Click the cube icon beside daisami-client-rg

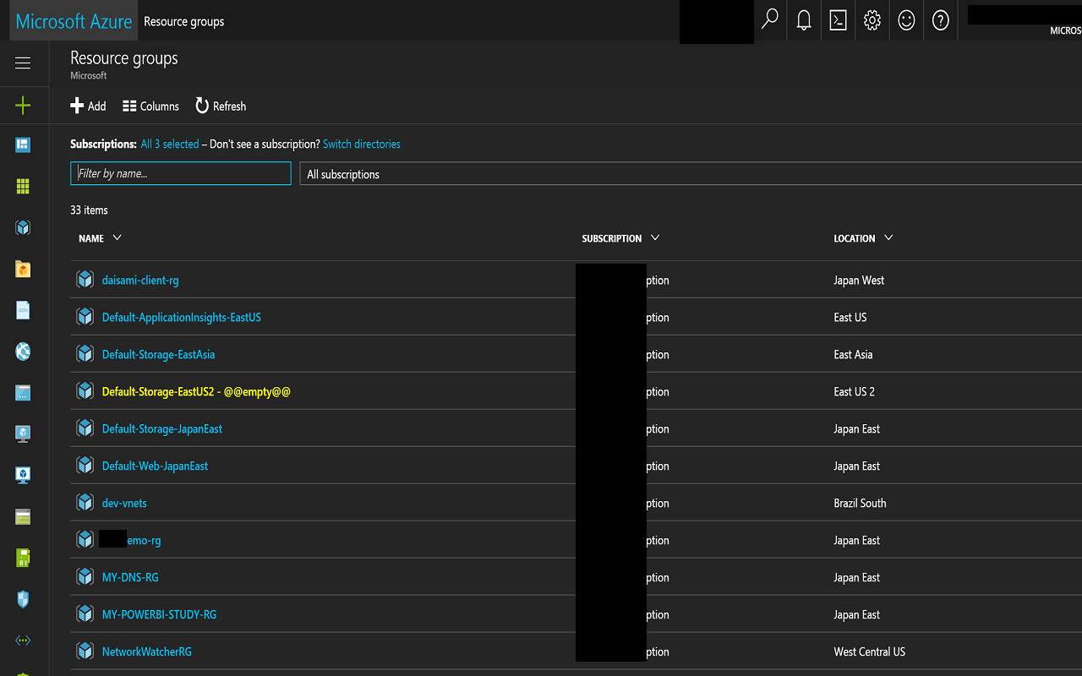[85, 280]
